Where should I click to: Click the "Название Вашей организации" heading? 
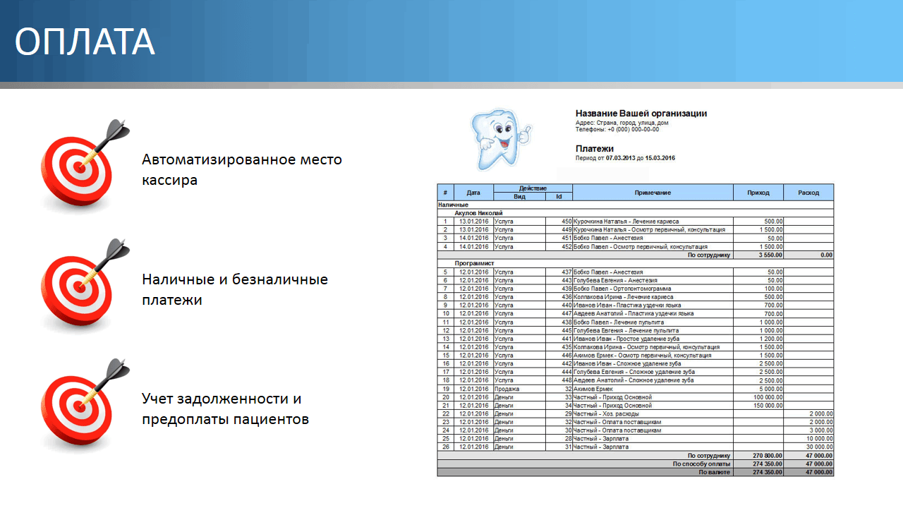641,114
